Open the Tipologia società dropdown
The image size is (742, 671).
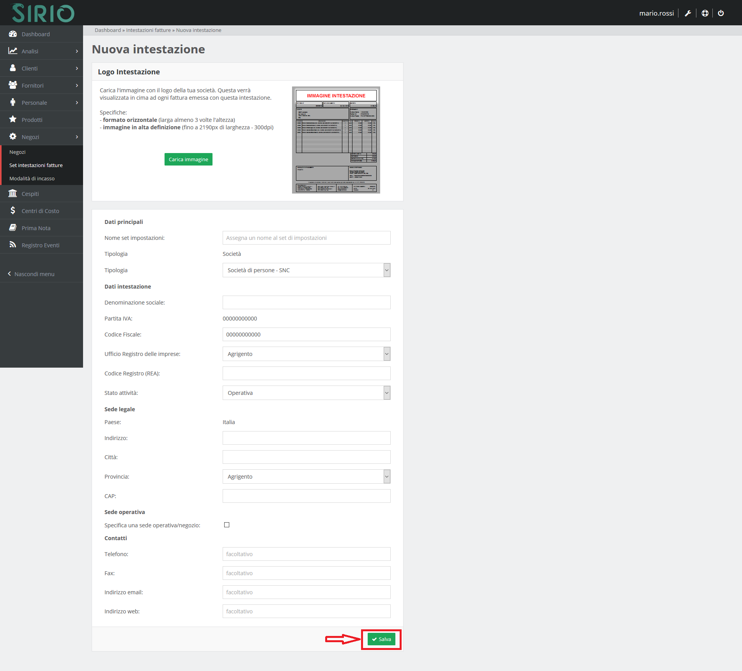click(x=306, y=270)
